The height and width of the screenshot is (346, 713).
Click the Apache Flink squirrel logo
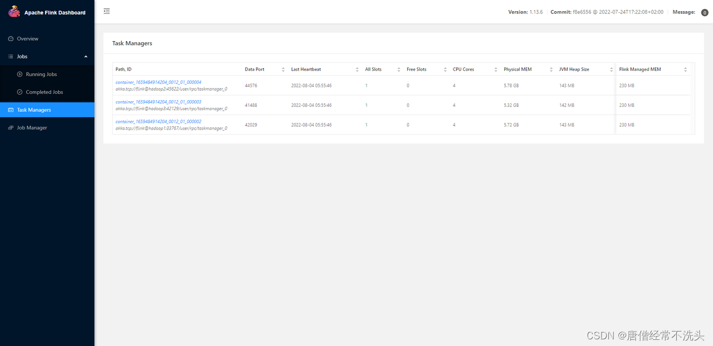[14, 12]
